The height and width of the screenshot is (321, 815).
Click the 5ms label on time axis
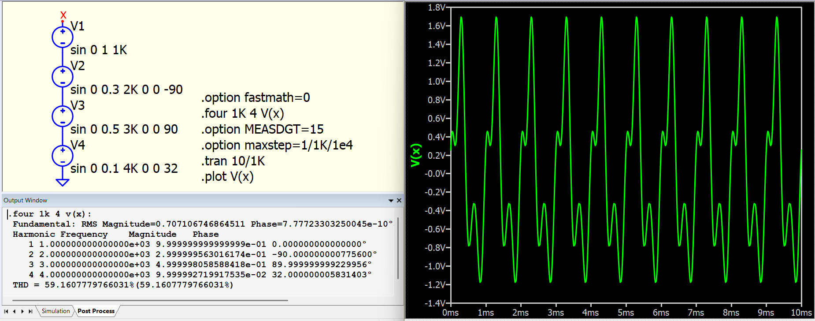[626, 313]
